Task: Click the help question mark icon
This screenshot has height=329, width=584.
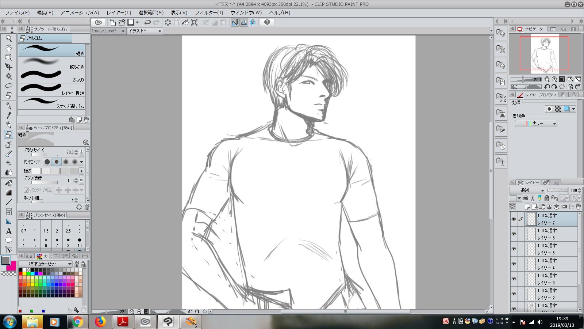Action: [267, 22]
